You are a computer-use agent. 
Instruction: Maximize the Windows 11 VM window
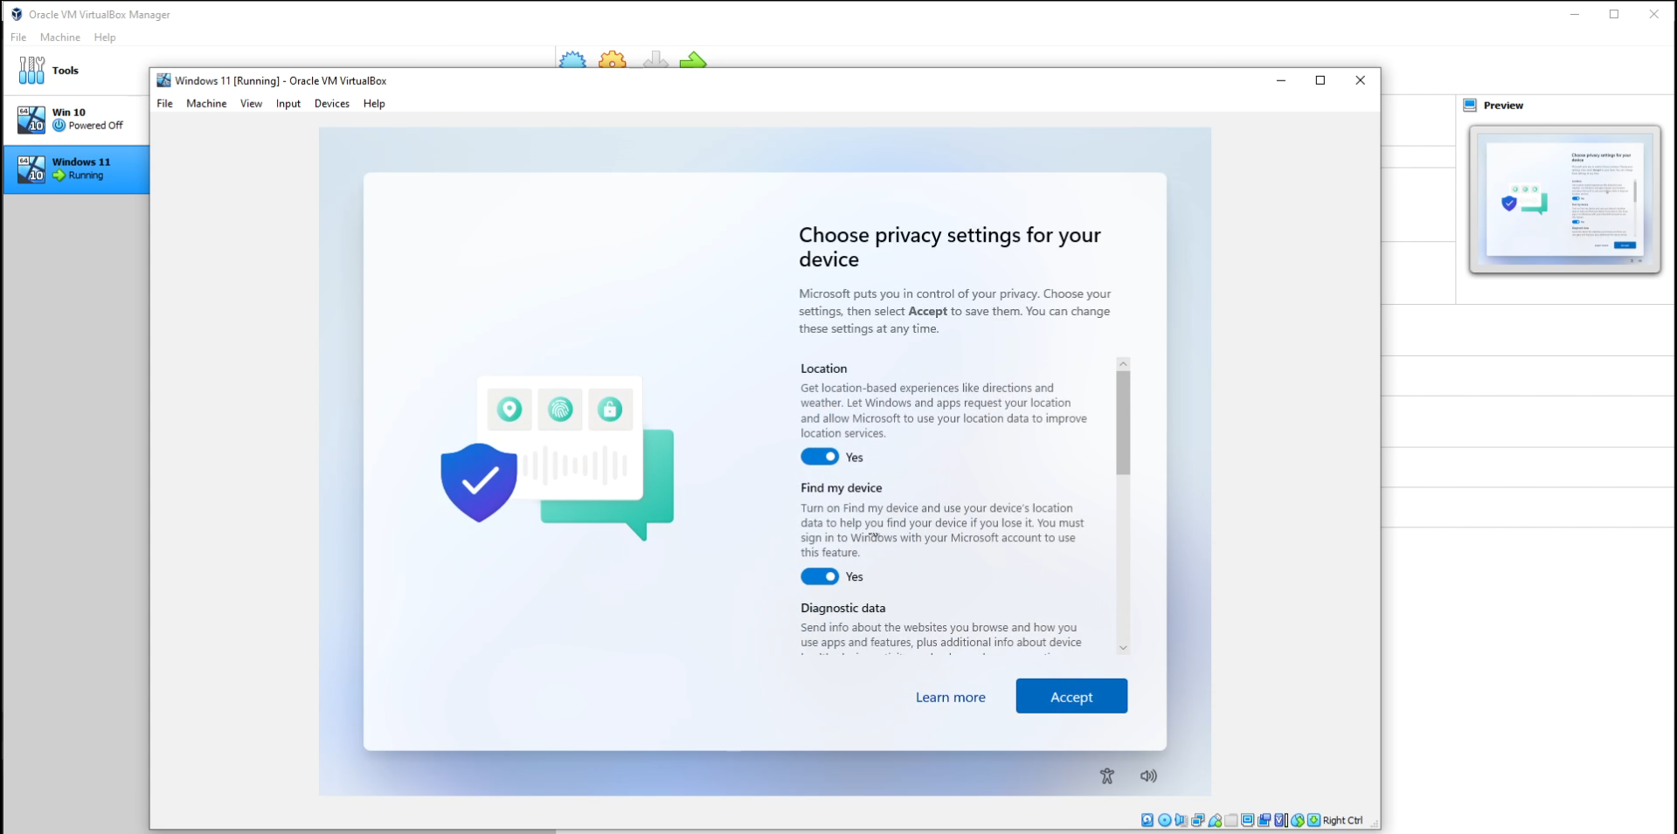1320,80
